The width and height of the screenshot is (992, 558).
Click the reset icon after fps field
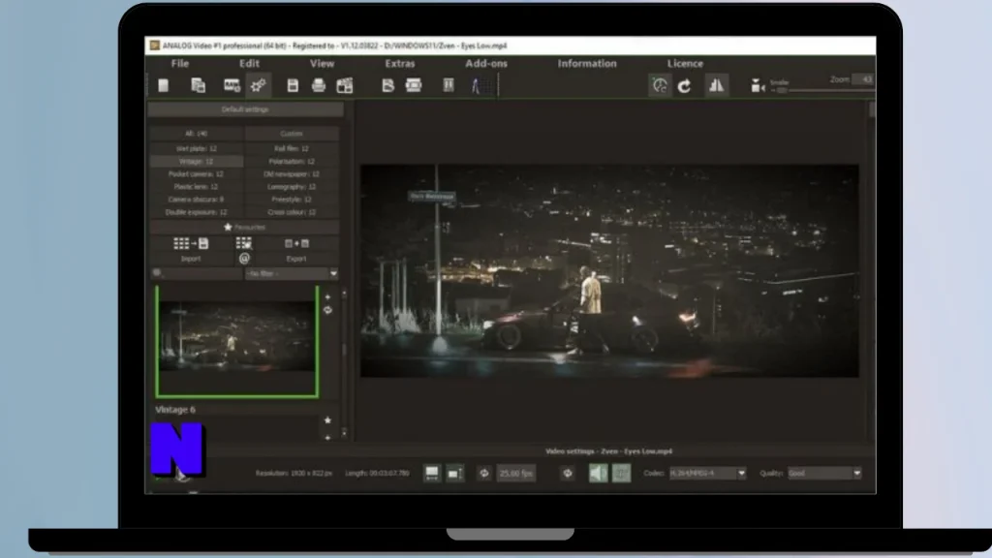tap(568, 473)
